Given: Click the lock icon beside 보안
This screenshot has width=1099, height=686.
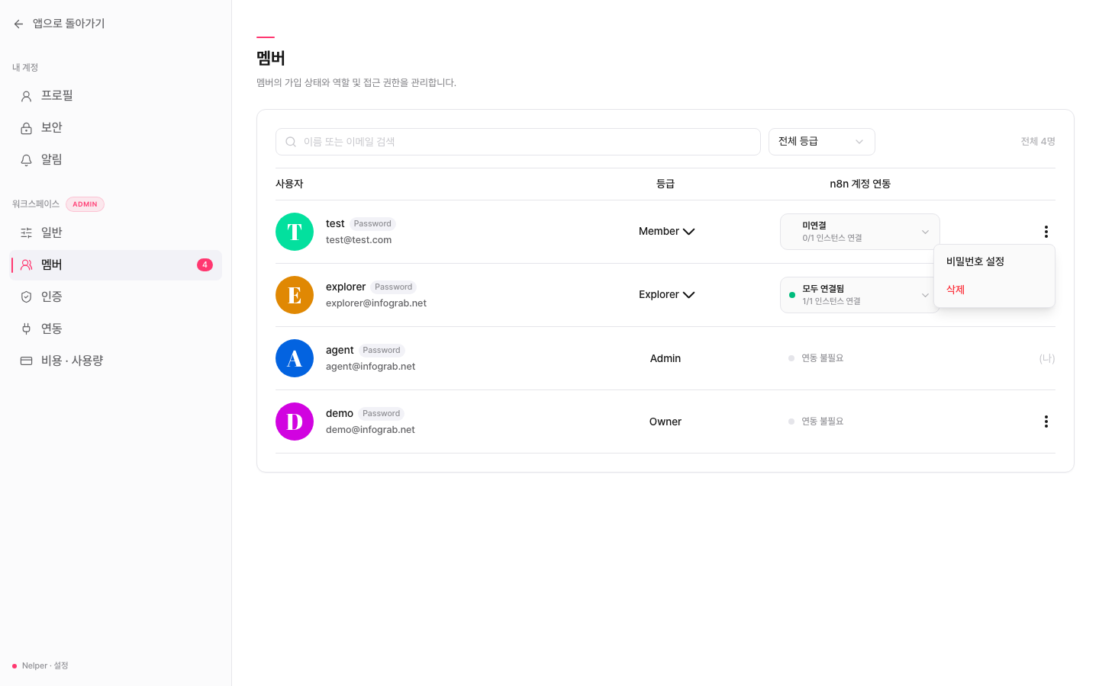Looking at the screenshot, I should (x=26, y=128).
